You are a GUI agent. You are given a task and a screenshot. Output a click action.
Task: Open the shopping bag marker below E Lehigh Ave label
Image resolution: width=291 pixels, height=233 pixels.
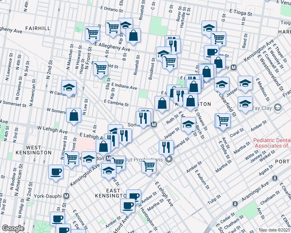[103, 148]
